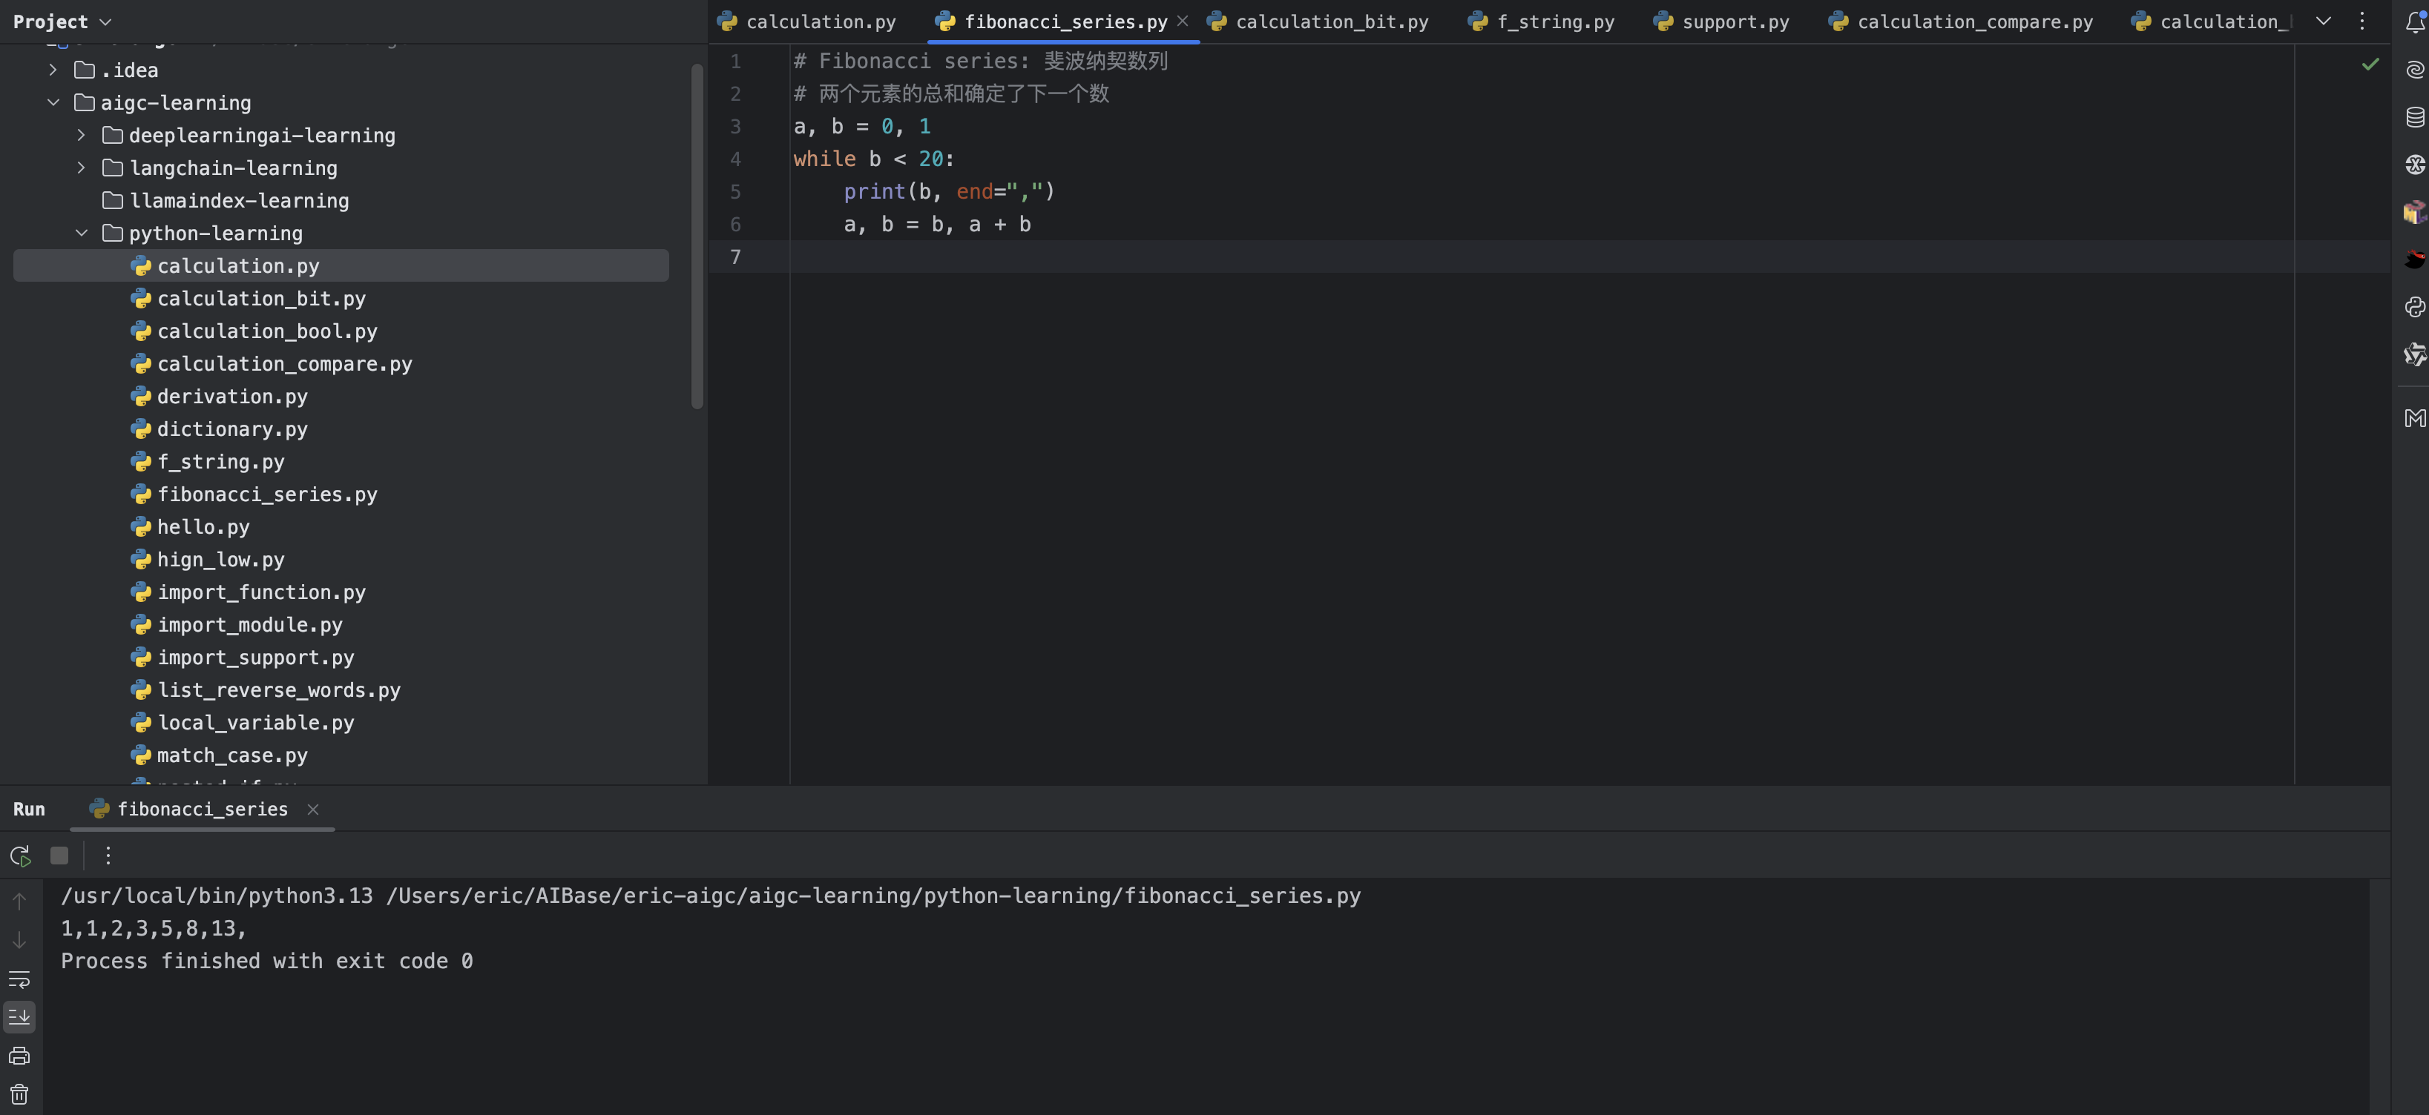
Task: Select the llamaindex-learning folder
Action: click(x=226, y=201)
